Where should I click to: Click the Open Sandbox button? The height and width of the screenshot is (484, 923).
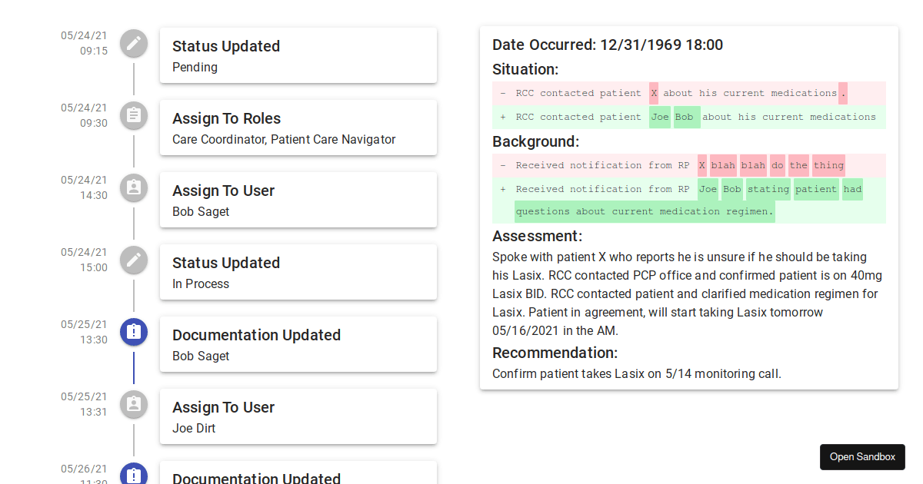tap(862, 456)
